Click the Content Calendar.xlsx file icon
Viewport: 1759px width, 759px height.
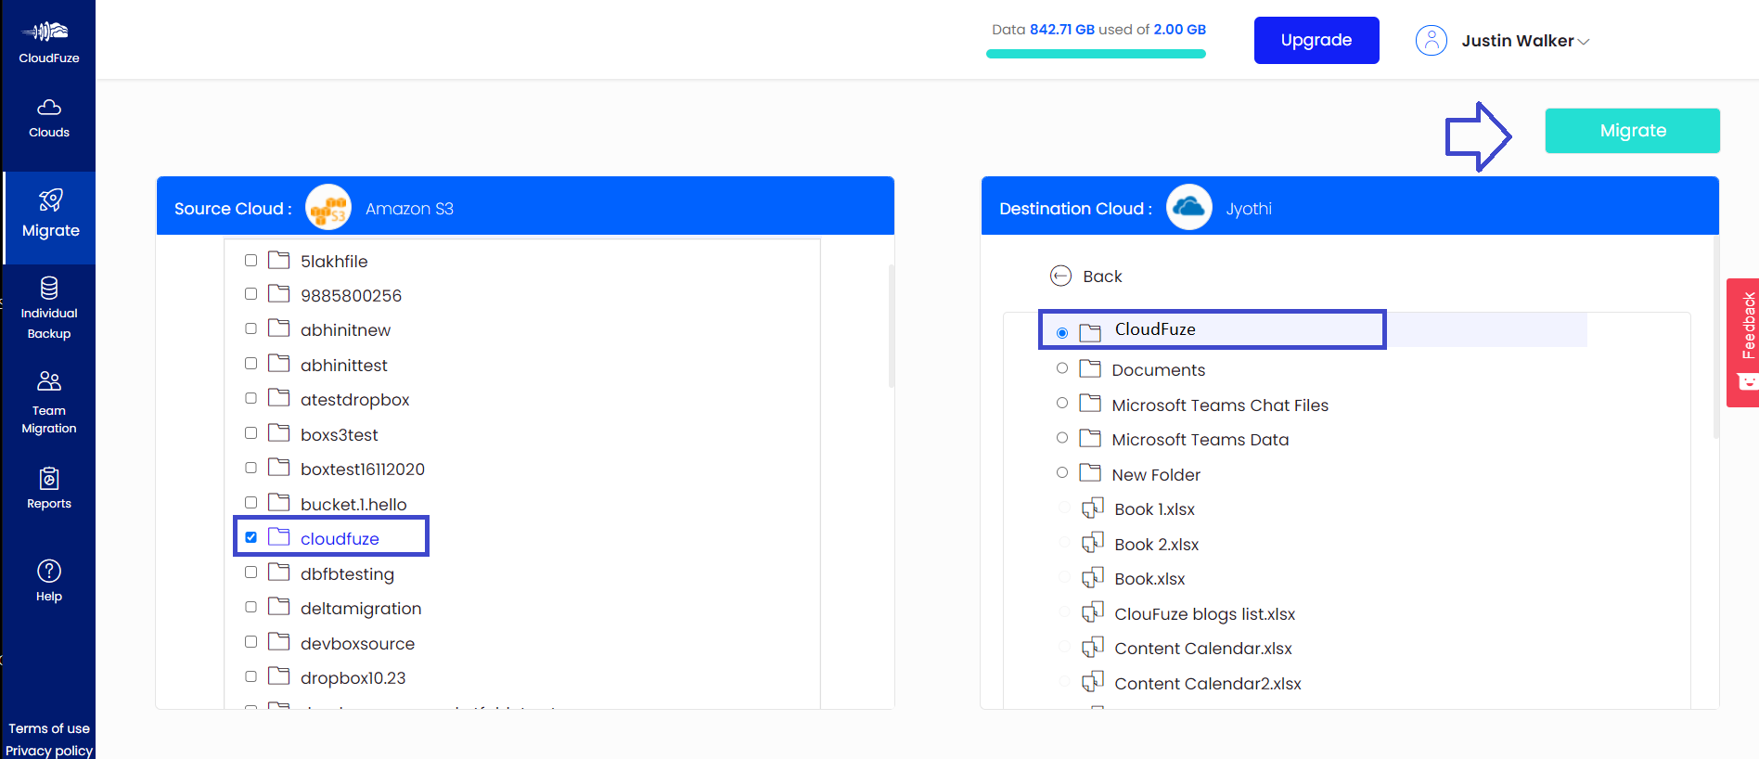1093,647
